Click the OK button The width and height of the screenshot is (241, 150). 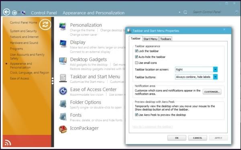(x=177, y=138)
